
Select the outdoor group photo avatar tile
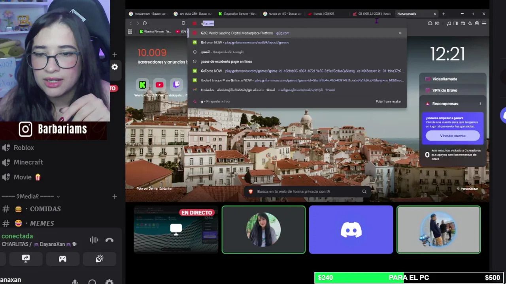coord(439,229)
